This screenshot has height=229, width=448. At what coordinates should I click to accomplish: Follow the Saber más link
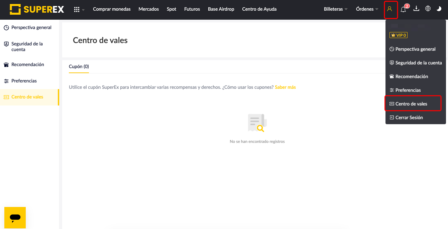[285, 87]
